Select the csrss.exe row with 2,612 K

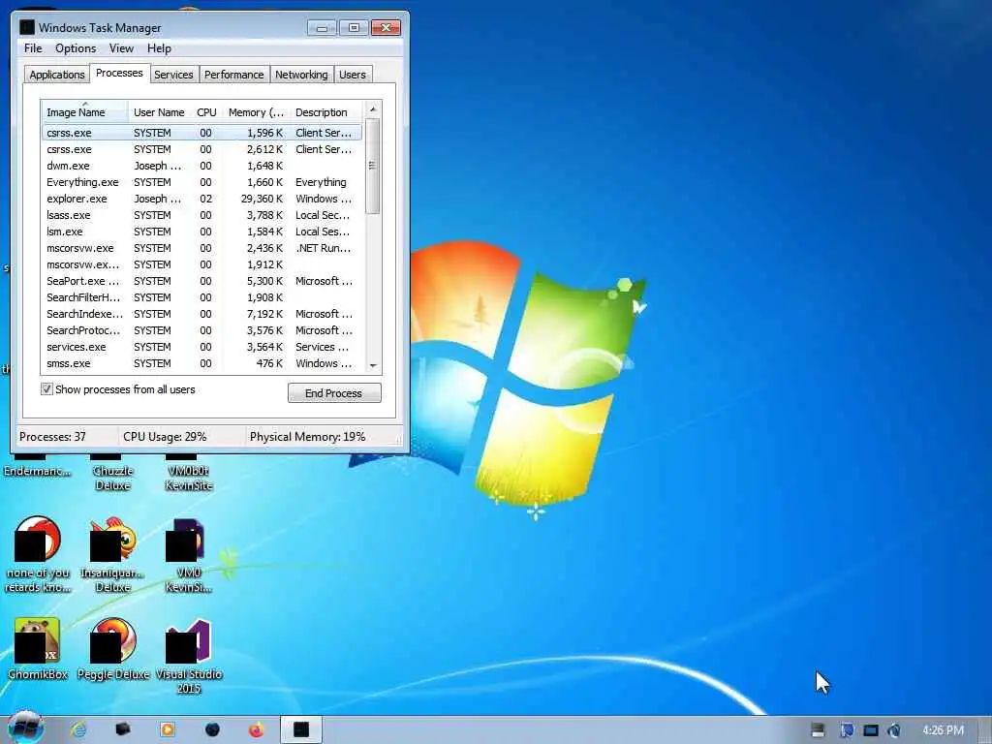pyautogui.click(x=201, y=149)
